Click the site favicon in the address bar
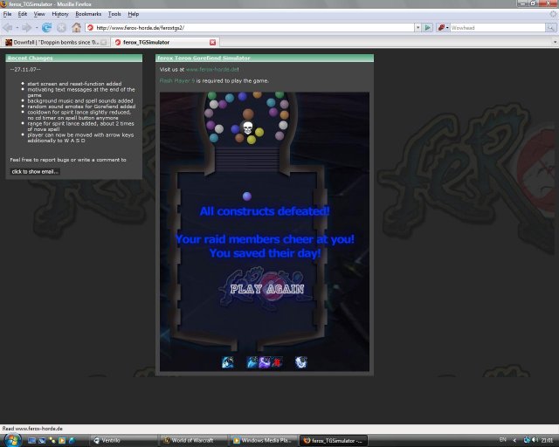This screenshot has height=447, width=559. [90, 27]
